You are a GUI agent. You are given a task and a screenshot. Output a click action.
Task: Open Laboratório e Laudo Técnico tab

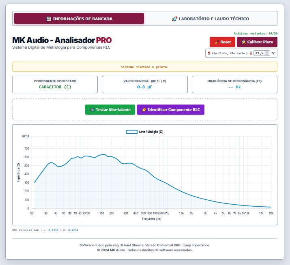pos(211,19)
